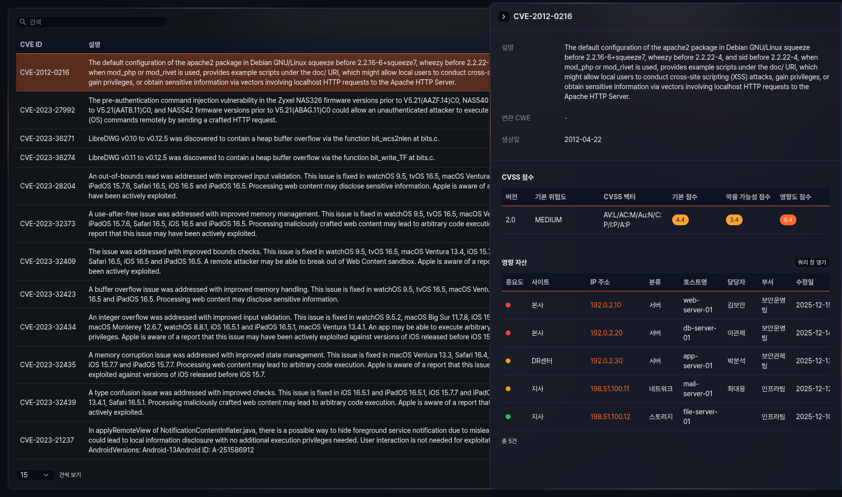Click the 쿼리 창 열기 button
842x497 pixels.
[812, 262]
